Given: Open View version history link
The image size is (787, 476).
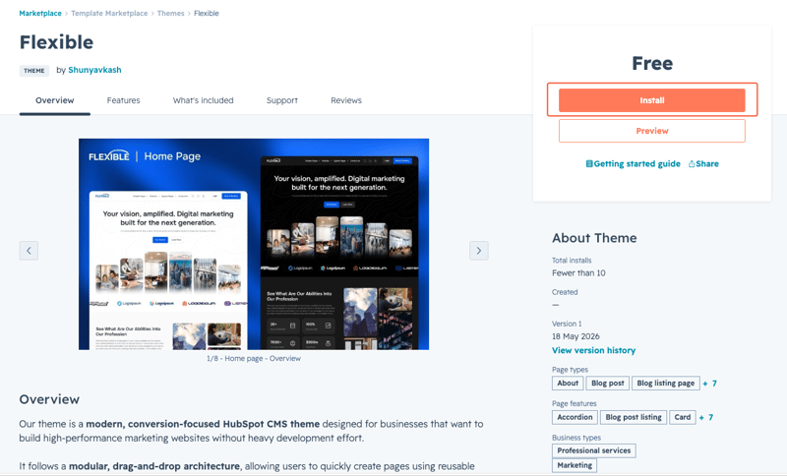Looking at the screenshot, I should pos(594,350).
